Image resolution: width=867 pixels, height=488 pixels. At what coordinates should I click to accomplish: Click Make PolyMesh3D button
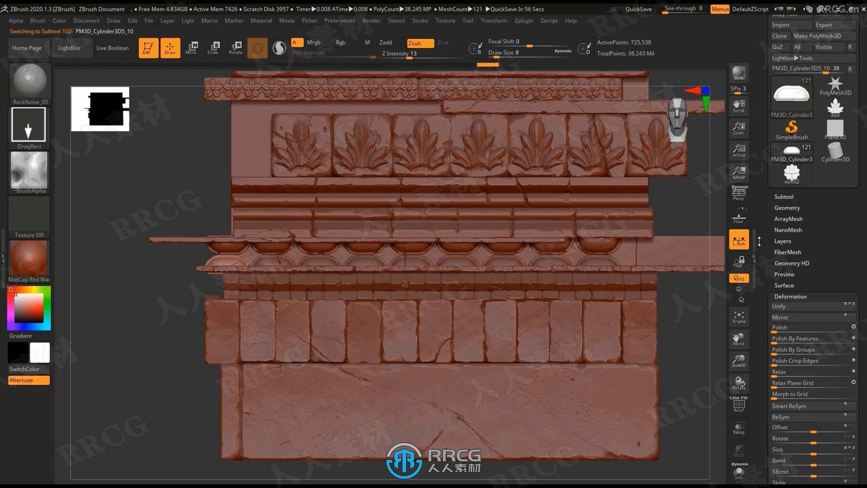823,36
